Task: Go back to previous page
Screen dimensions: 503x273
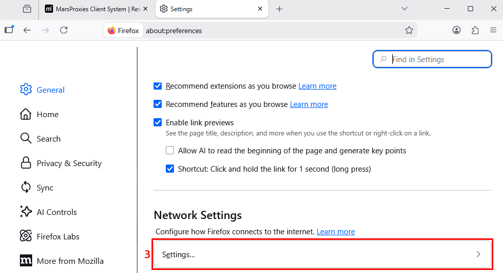Action: (x=27, y=31)
